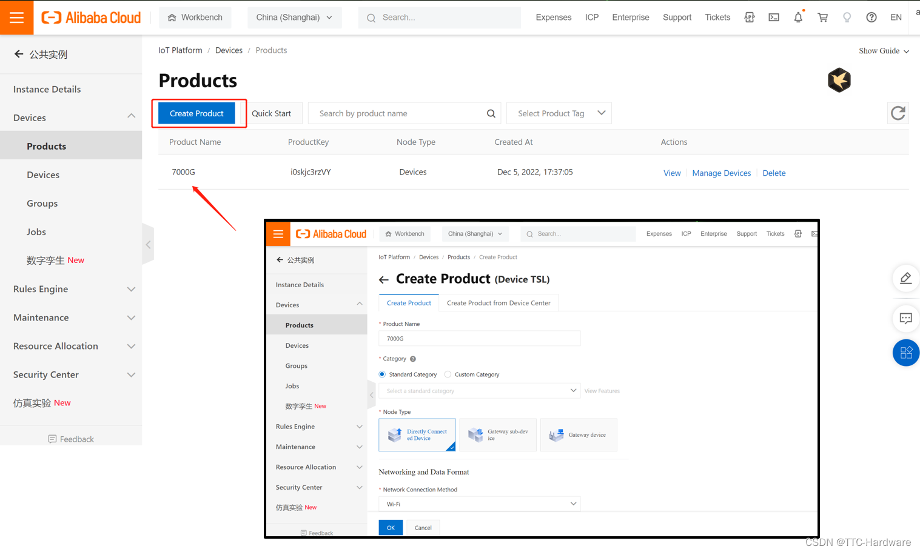Click Category help question icon in inset

click(x=413, y=359)
